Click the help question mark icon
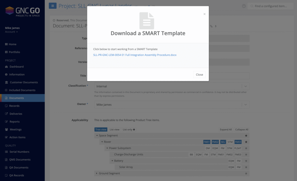 [x=244, y=6]
